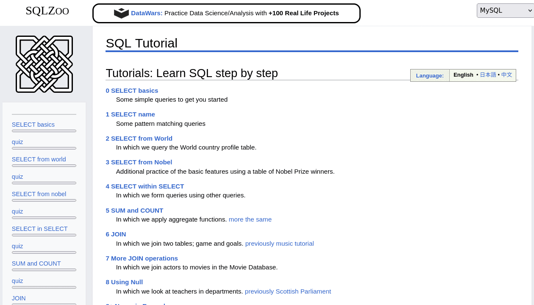This screenshot has width=534, height=305.
Task: Switch the tutorial language to 中文
Action: pos(507,75)
